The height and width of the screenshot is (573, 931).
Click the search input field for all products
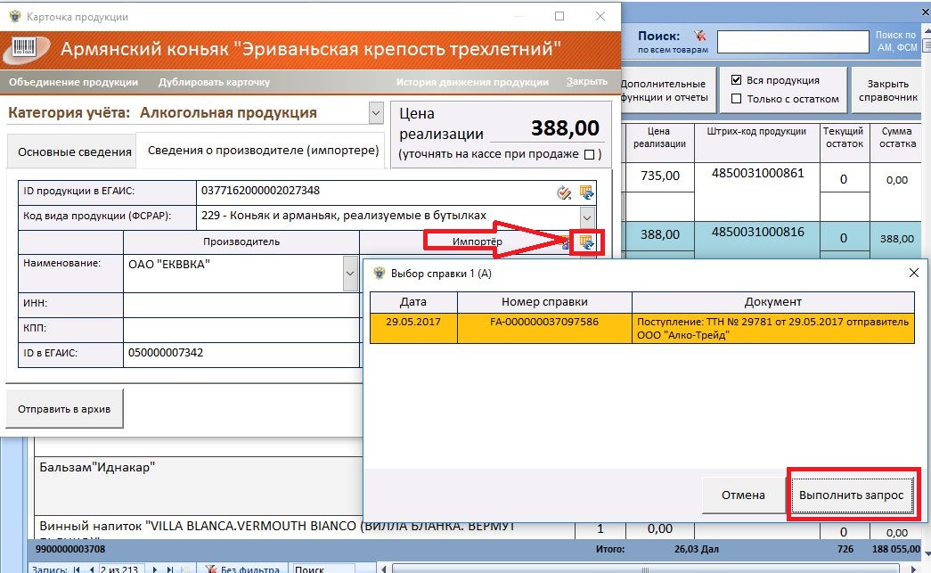coord(792,42)
